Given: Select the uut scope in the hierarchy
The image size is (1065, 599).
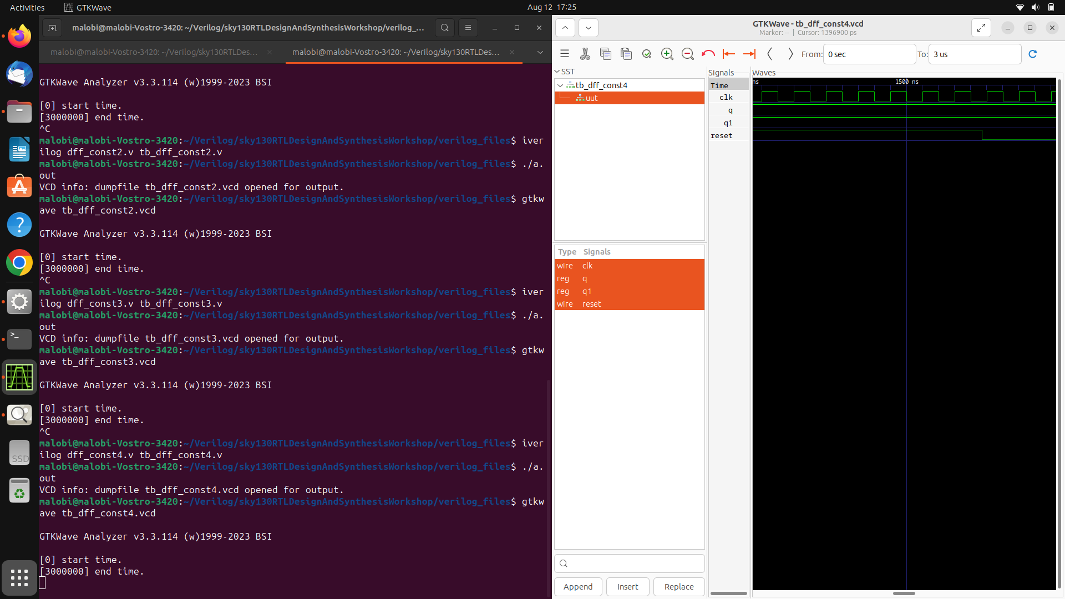Looking at the screenshot, I should (591, 98).
